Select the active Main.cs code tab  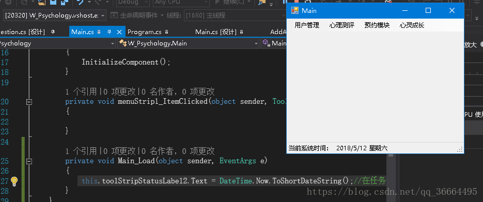[x=83, y=32]
